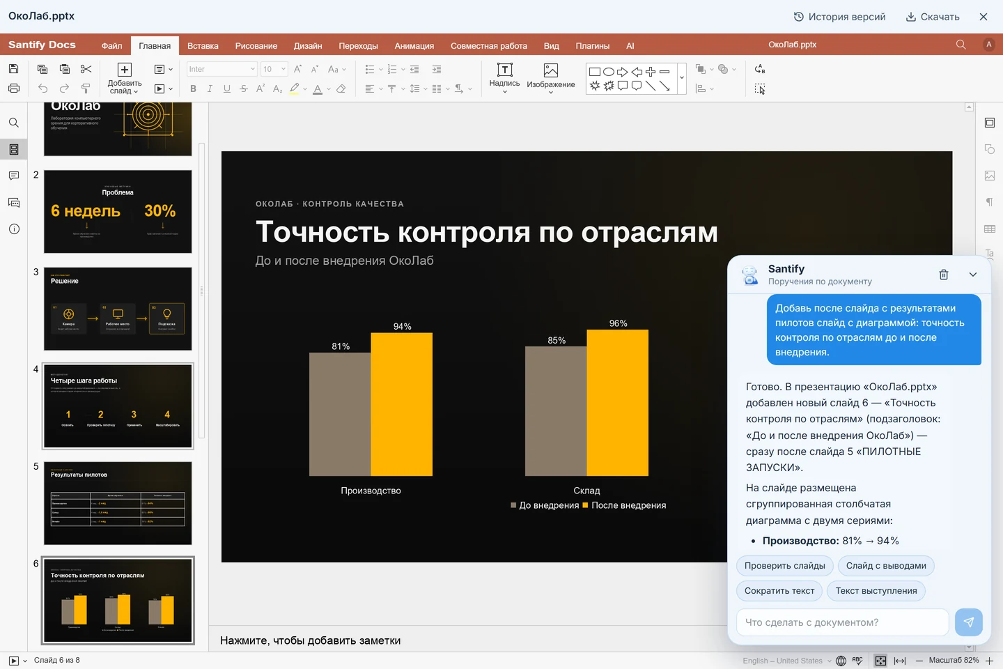Insert an image with the Изображение tool

(x=551, y=78)
